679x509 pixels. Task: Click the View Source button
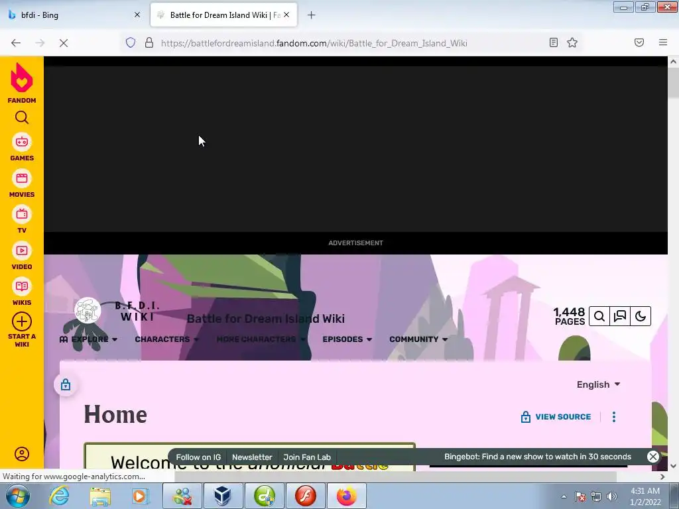[x=556, y=417]
